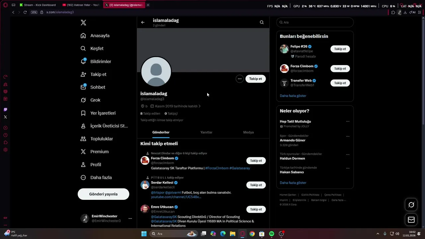Open Profil page from sidebar

pyautogui.click(x=91, y=164)
